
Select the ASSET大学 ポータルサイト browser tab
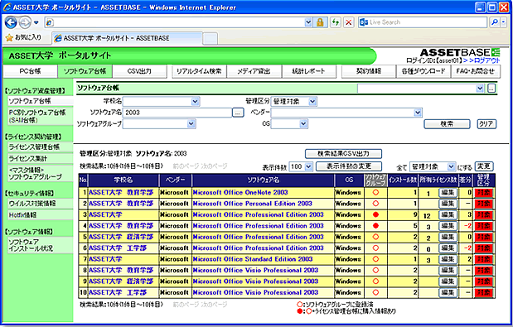(127, 38)
